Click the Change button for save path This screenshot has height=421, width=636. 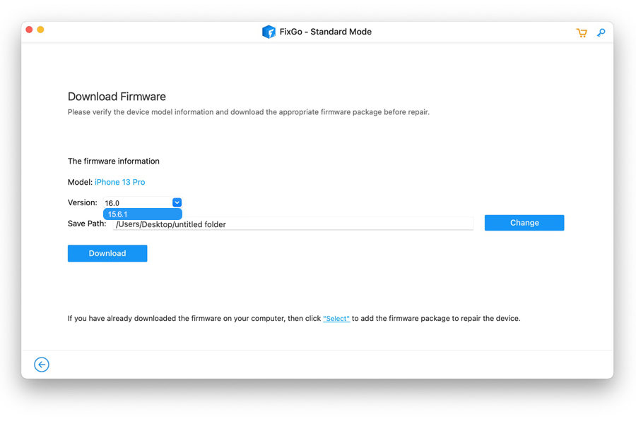coord(524,222)
